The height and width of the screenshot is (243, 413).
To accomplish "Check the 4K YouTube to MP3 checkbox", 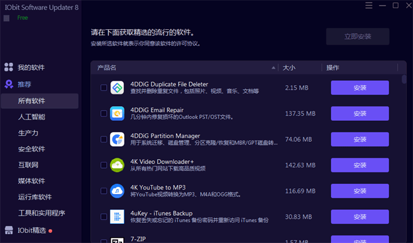I will pyautogui.click(x=104, y=191).
